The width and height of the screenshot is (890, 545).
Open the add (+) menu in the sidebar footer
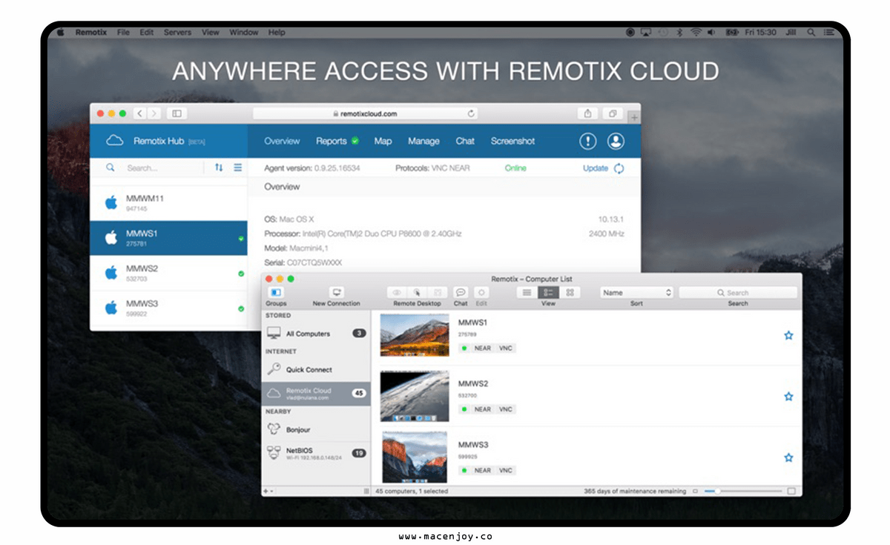268,491
